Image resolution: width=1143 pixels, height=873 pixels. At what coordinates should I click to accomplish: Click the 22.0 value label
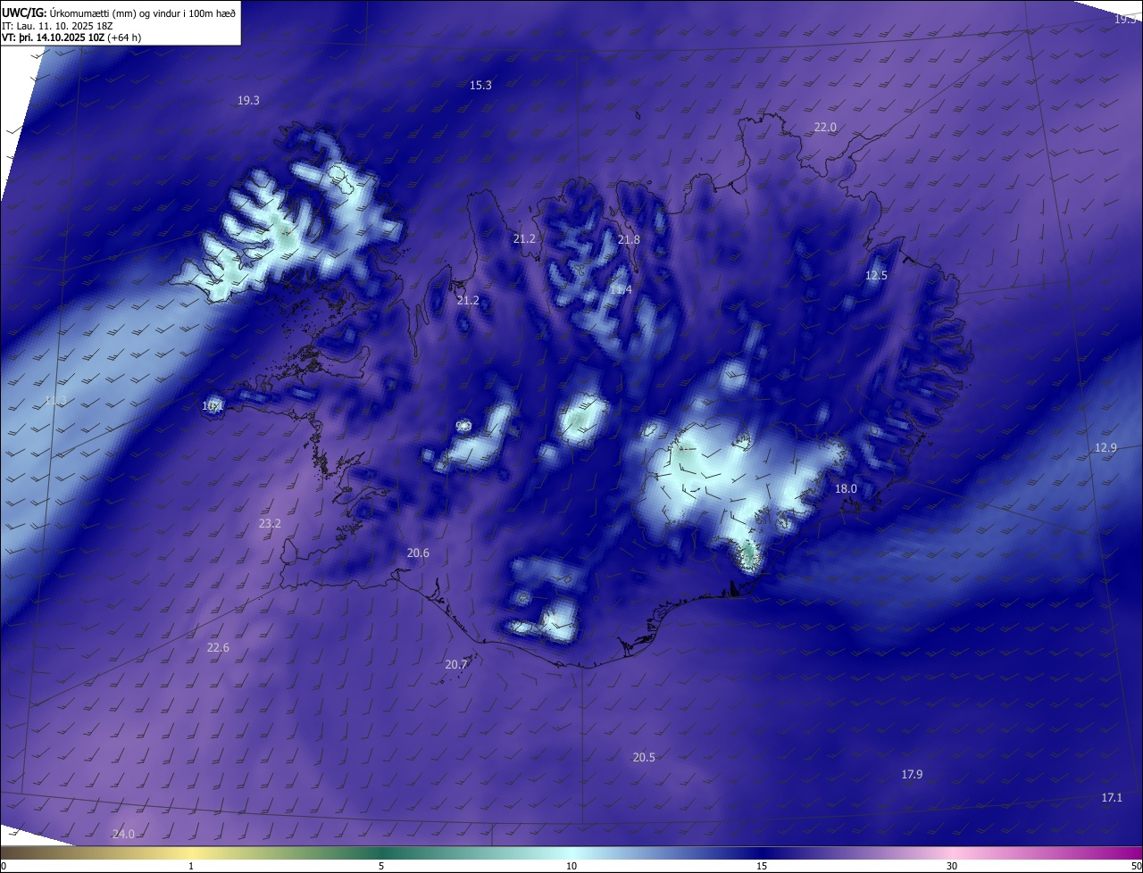[x=825, y=128]
